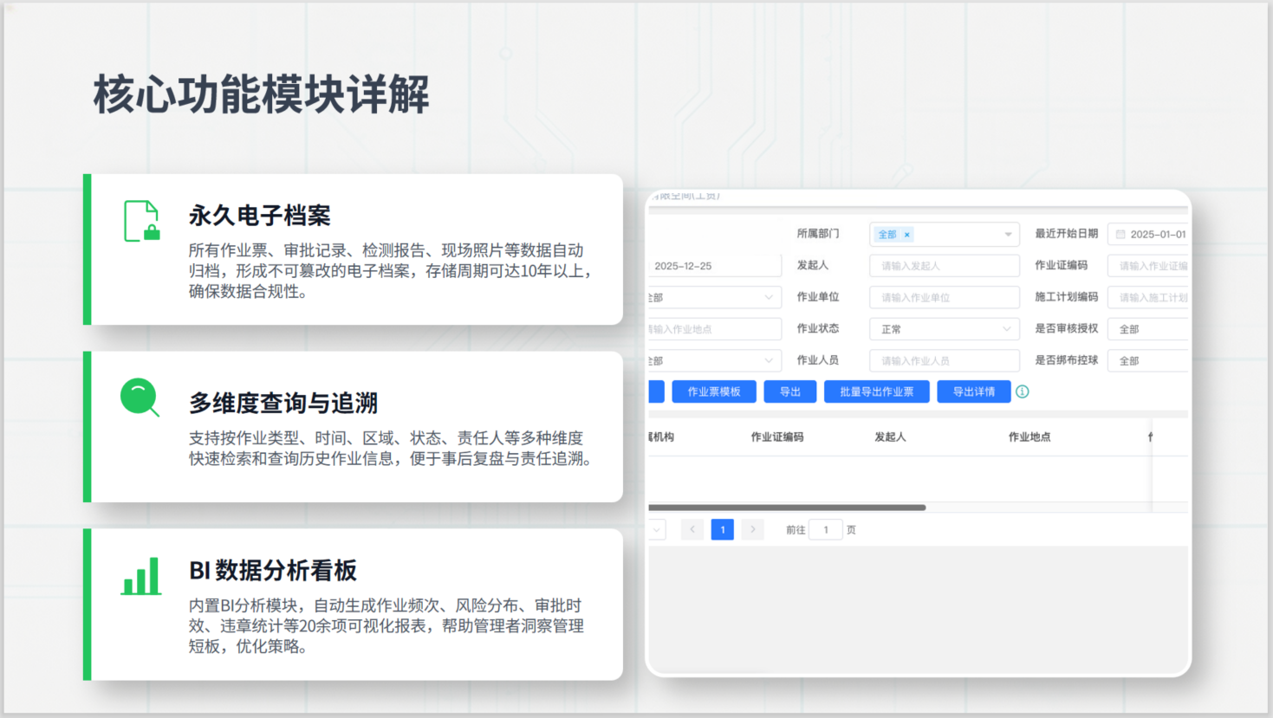Click the 作业票模板 button
The height and width of the screenshot is (718, 1273).
pyautogui.click(x=714, y=391)
